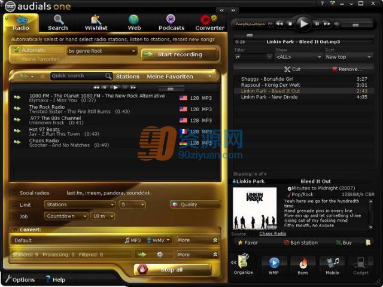Clear the filter with the X button
Viewport: 383px width, 287px height.
pos(269,57)
